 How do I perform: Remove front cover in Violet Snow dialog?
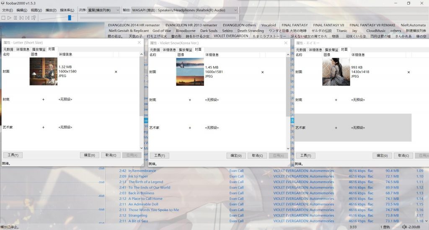pos(262,72)
